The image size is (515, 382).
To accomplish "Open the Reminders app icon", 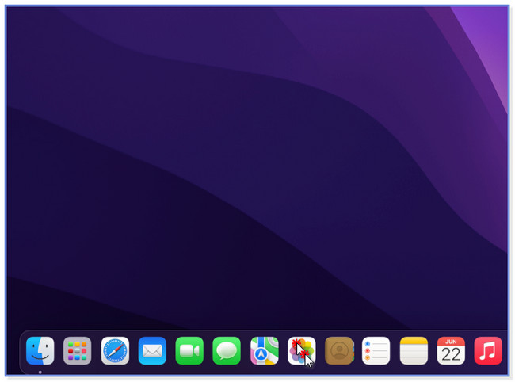I will 376,351.
